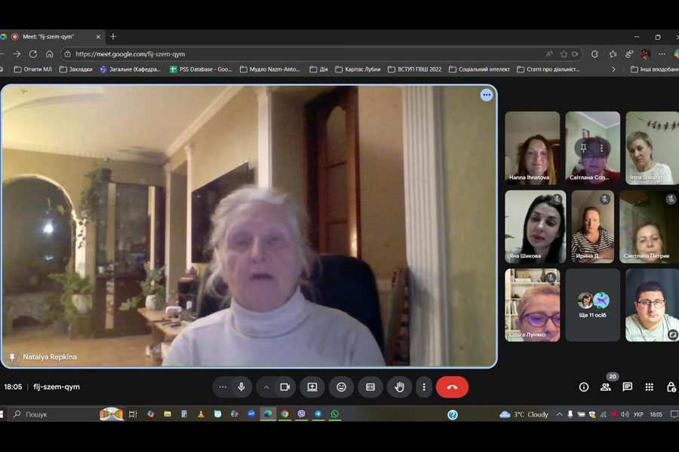Open the 'Закладки' bookmarks folder
The height and width of the screenshot is (452, 679).
point(75,69)
